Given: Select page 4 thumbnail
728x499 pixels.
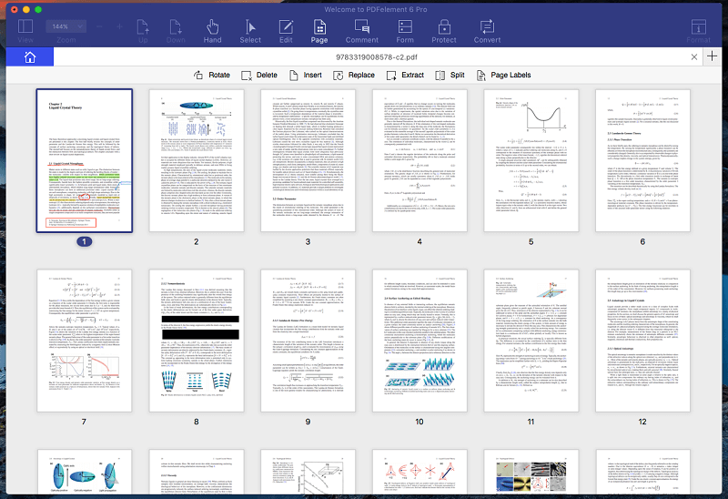Looking at the screenshot, I should pyautogui.click(x=420, y=160).
